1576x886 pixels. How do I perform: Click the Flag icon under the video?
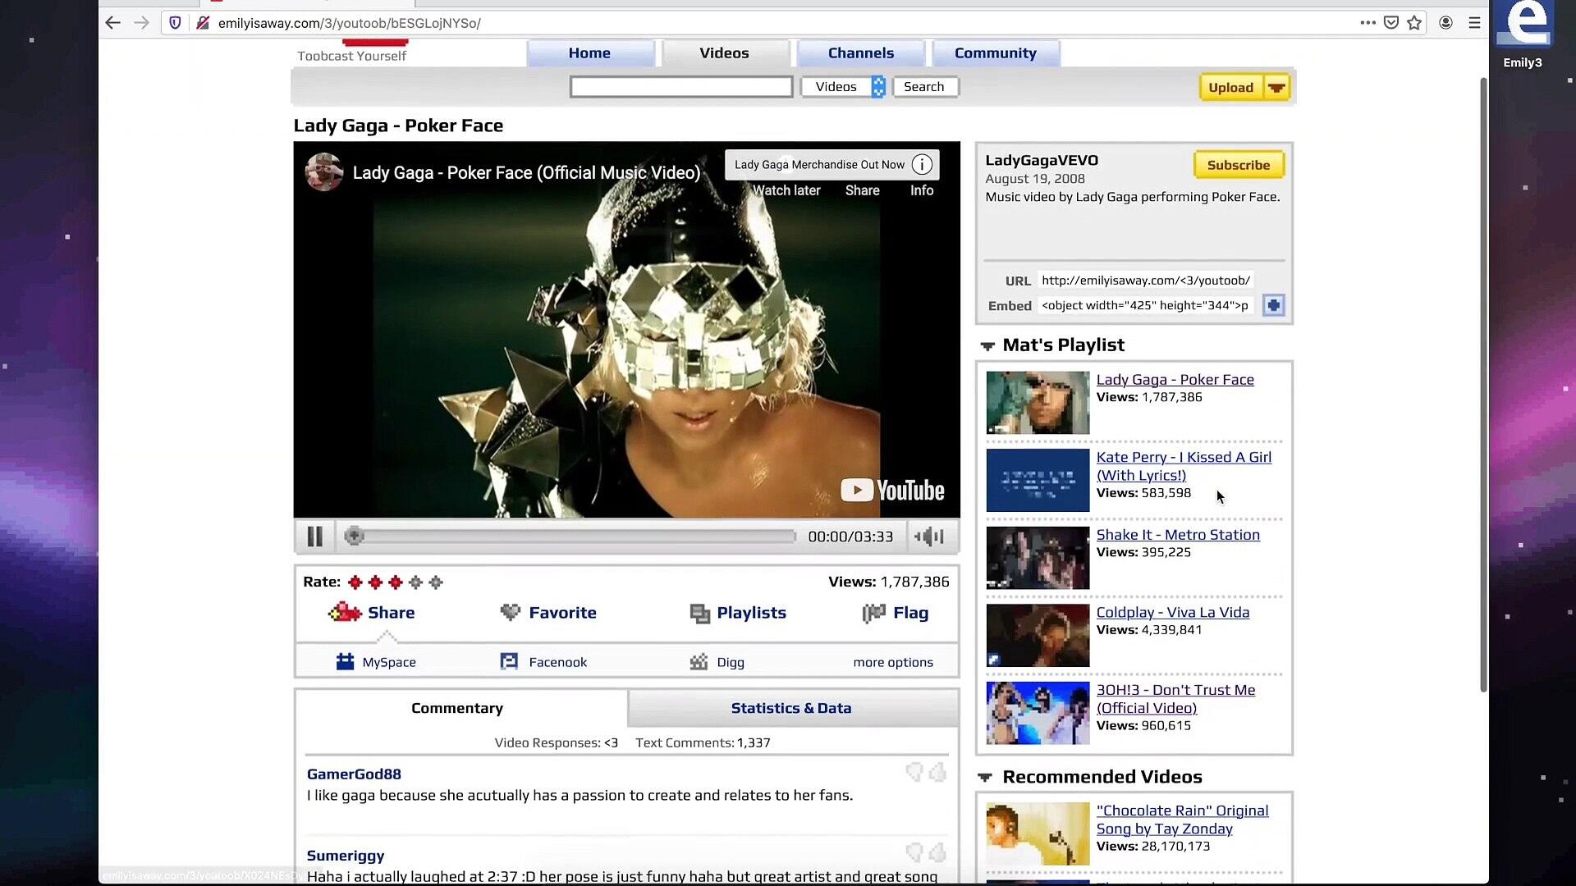pos(874,613)
